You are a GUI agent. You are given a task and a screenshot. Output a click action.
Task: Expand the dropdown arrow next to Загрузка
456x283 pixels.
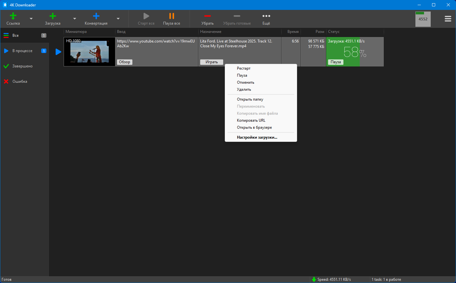click(75, 19)
